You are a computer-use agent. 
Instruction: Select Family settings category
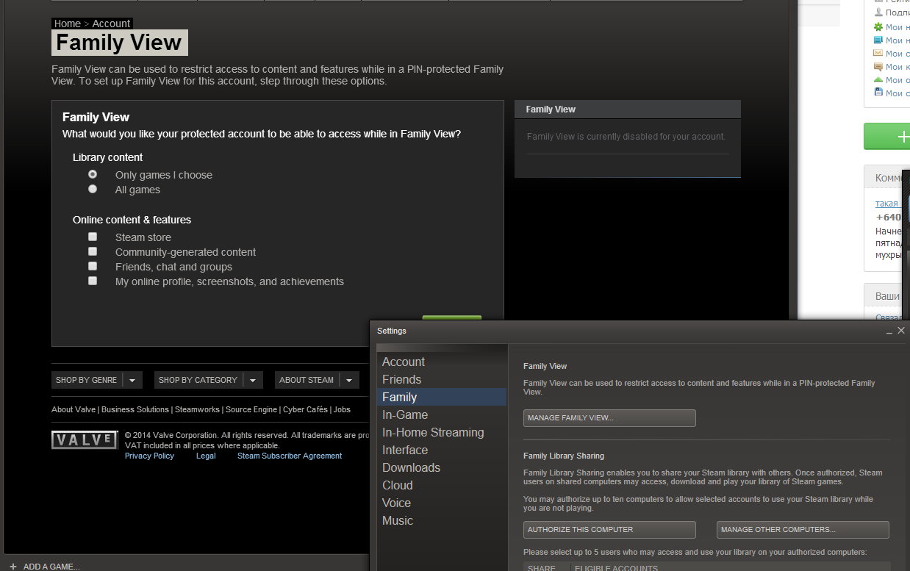tap(442, 397)
